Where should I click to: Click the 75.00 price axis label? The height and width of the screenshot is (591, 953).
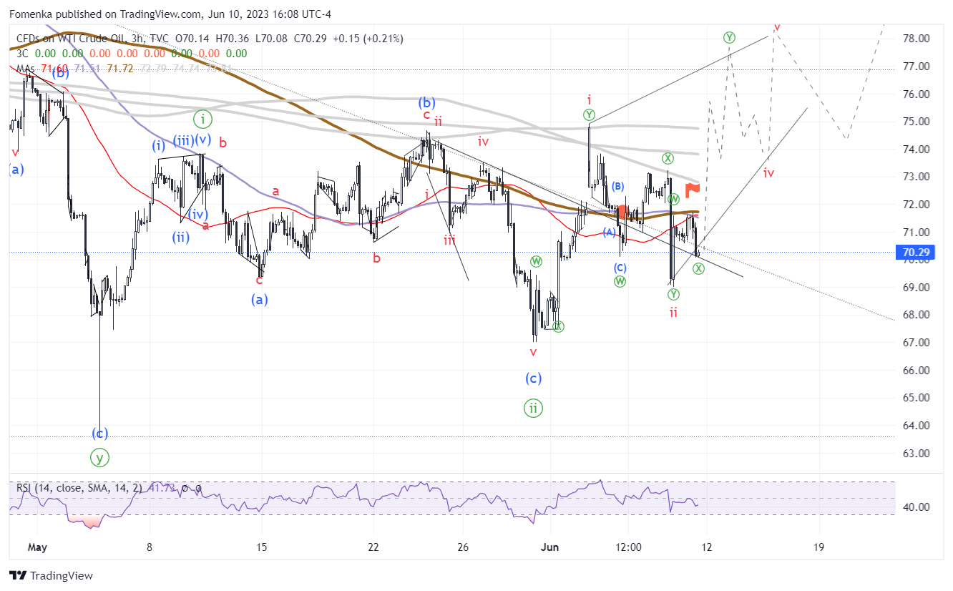917,122
